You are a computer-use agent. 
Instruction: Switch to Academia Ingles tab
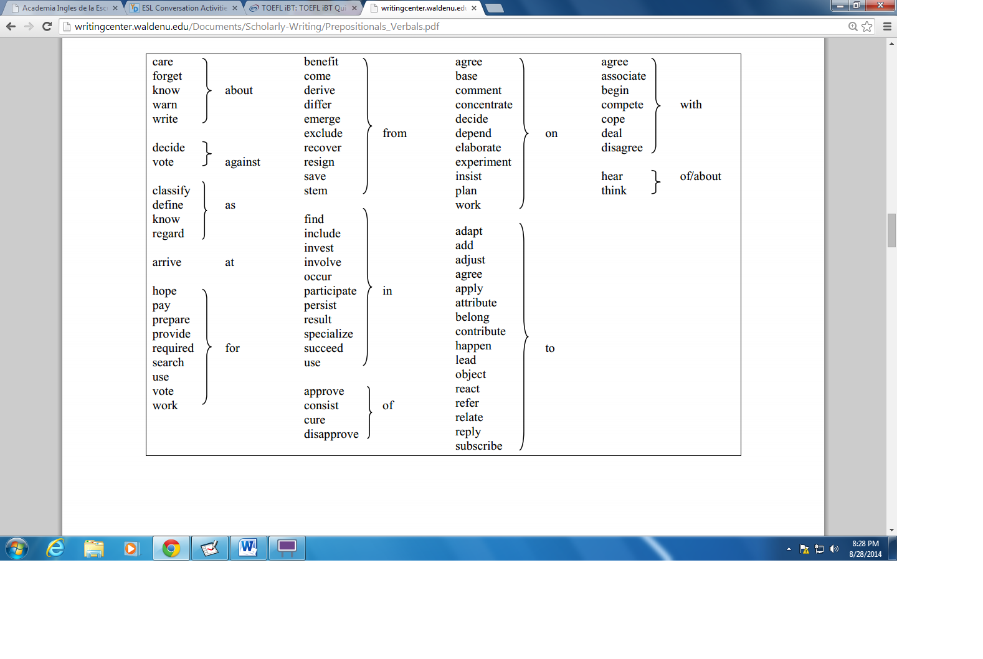click(x=62, y=8)
